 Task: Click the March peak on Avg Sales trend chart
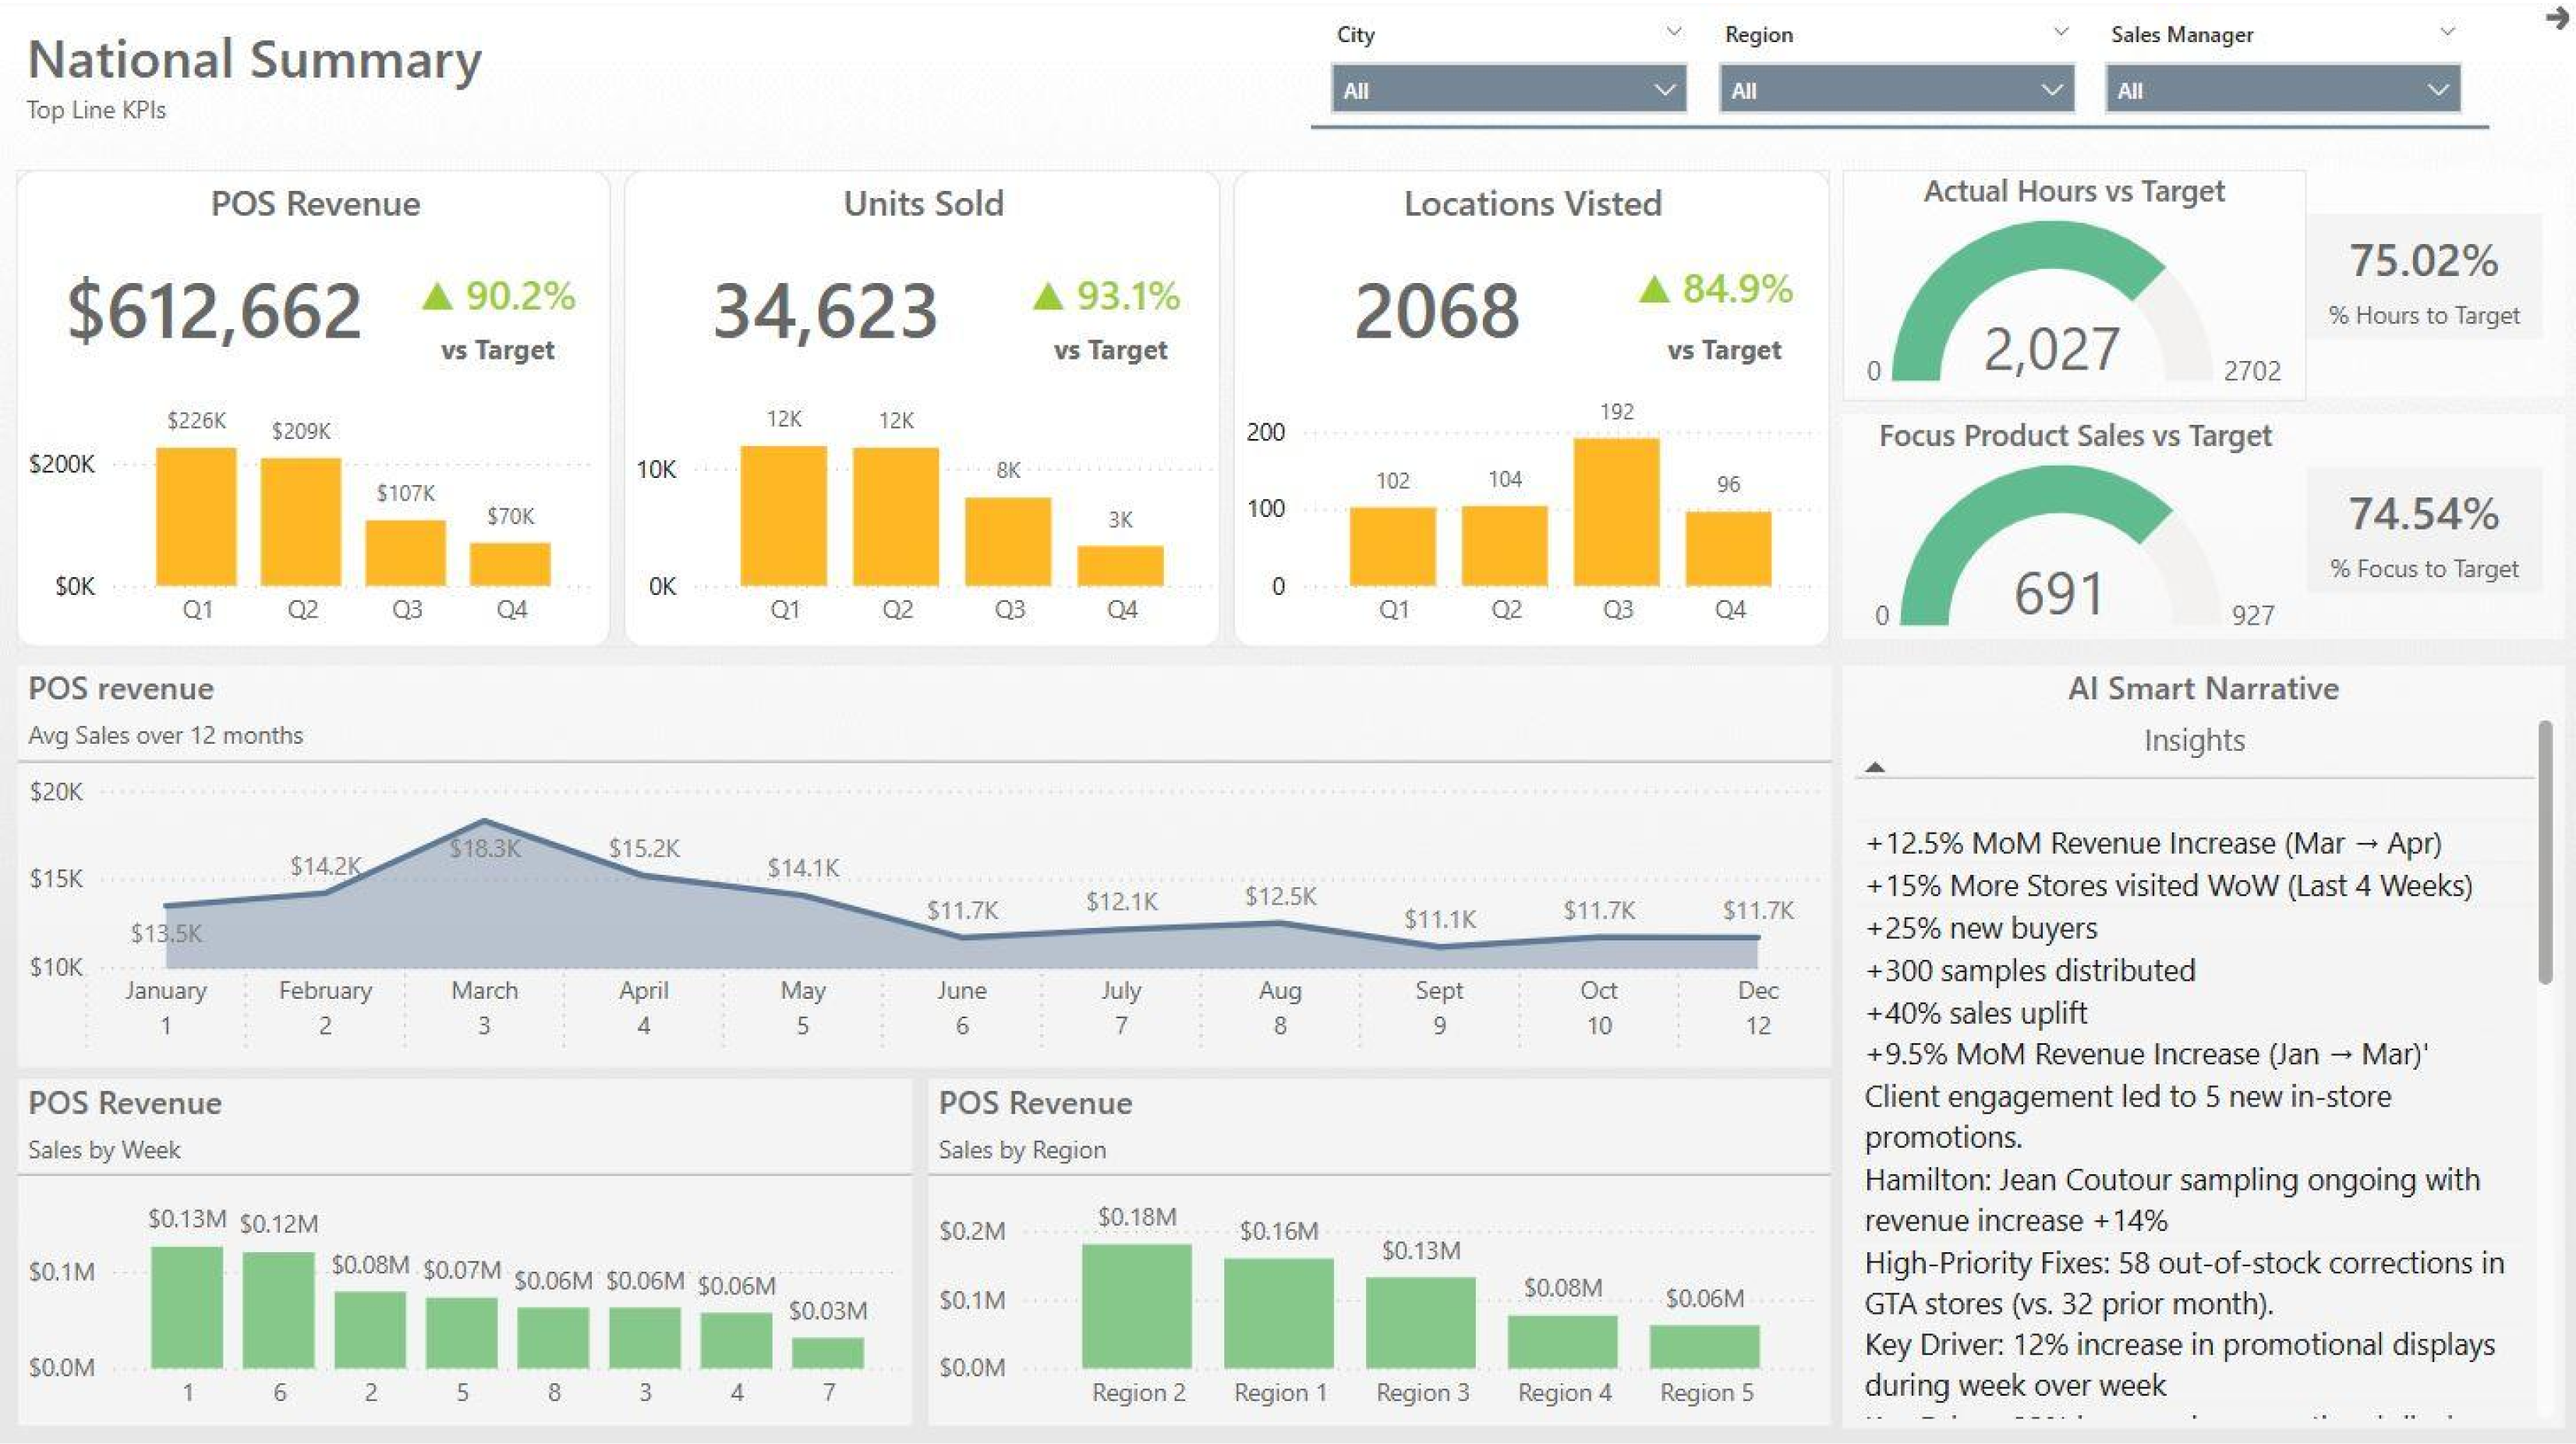point(484,822)
